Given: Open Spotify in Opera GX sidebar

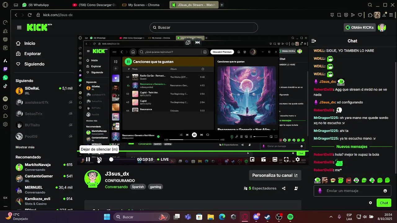Looking at the screenshot, I should pos(5,99).
